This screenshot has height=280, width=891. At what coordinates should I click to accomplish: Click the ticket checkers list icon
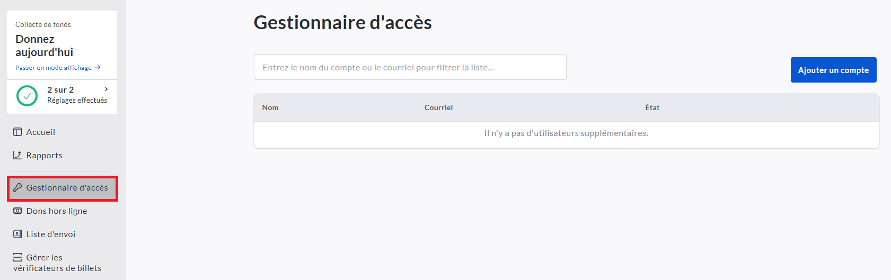pyautogui.click(x=17, y=257)
